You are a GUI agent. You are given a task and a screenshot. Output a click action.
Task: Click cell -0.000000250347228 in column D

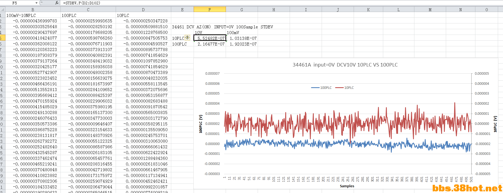143,21
